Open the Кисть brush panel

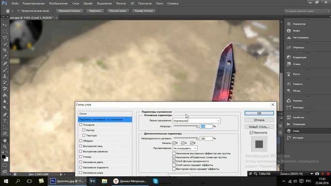pos(293,74)
